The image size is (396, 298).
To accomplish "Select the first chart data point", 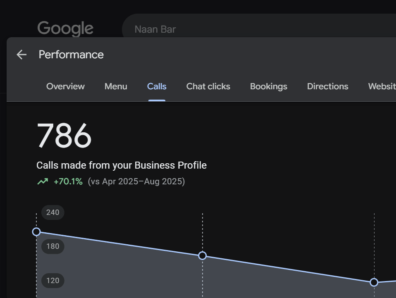I will (36, 232).
